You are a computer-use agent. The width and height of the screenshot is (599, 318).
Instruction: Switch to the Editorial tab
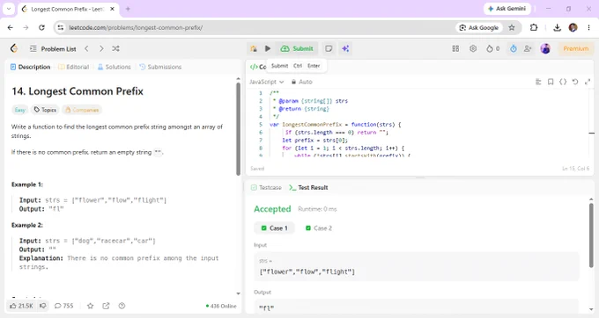[73, 67]
